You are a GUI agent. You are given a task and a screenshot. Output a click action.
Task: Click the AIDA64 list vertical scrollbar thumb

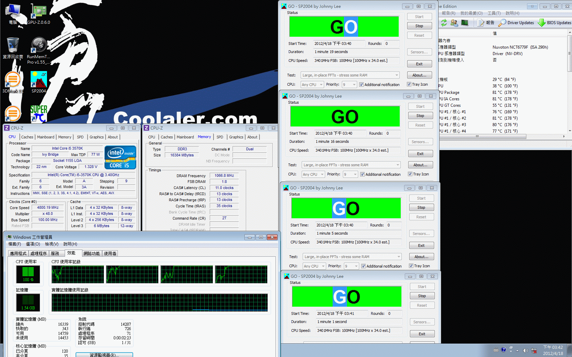point(570,53)
